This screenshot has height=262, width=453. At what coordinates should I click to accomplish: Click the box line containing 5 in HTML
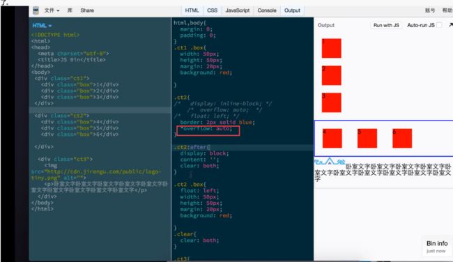click(x=79, y=128)
